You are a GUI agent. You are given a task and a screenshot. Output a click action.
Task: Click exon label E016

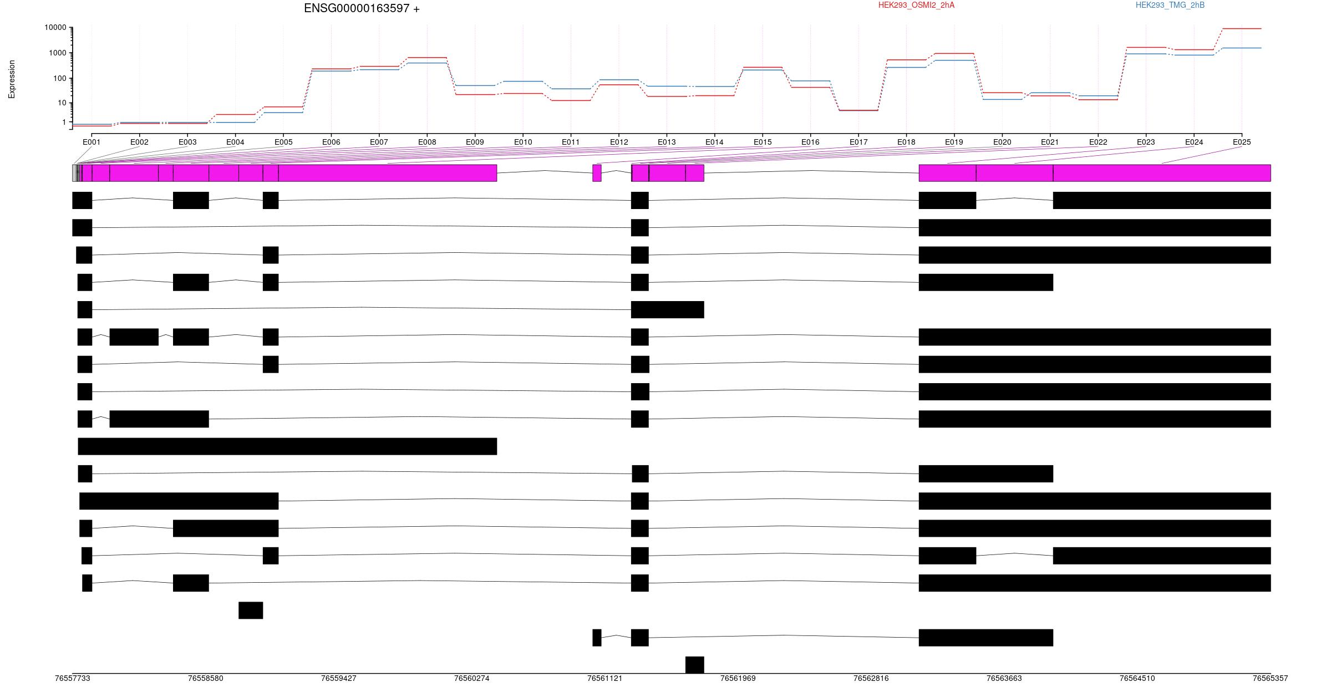click(810, 142)
